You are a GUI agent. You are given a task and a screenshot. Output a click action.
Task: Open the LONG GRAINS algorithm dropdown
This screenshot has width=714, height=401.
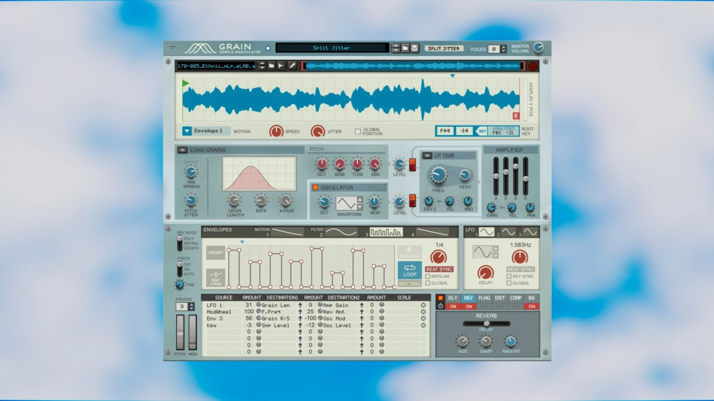point(183,150)
